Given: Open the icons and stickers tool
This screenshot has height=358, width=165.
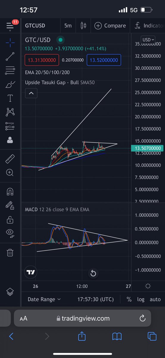Looking at the screenshot, I should (10, 140).
